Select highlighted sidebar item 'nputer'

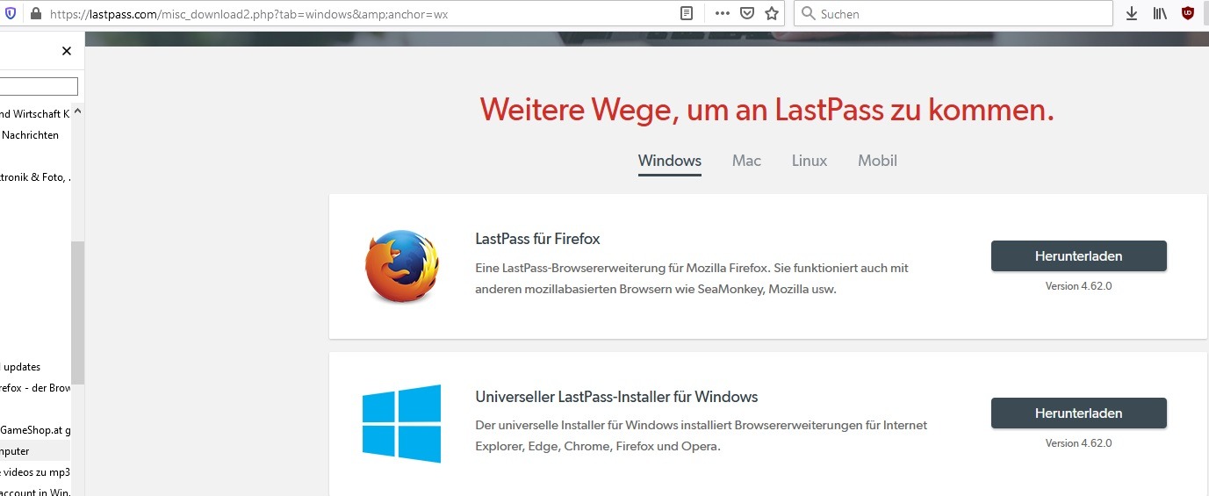click(35, 451)
